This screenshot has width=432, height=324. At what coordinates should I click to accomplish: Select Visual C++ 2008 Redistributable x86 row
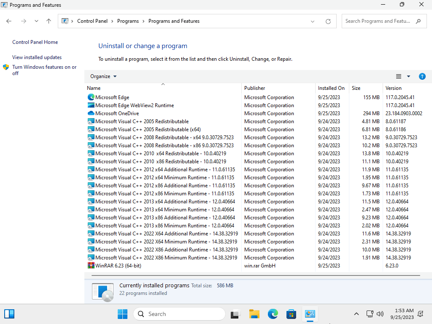click(x=258, y=145)
